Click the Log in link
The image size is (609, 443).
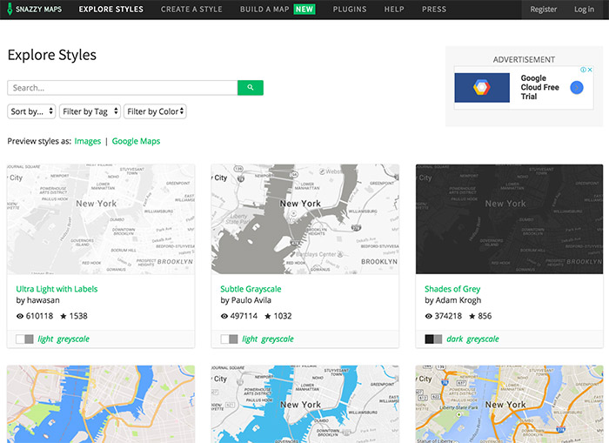point(584,10)
